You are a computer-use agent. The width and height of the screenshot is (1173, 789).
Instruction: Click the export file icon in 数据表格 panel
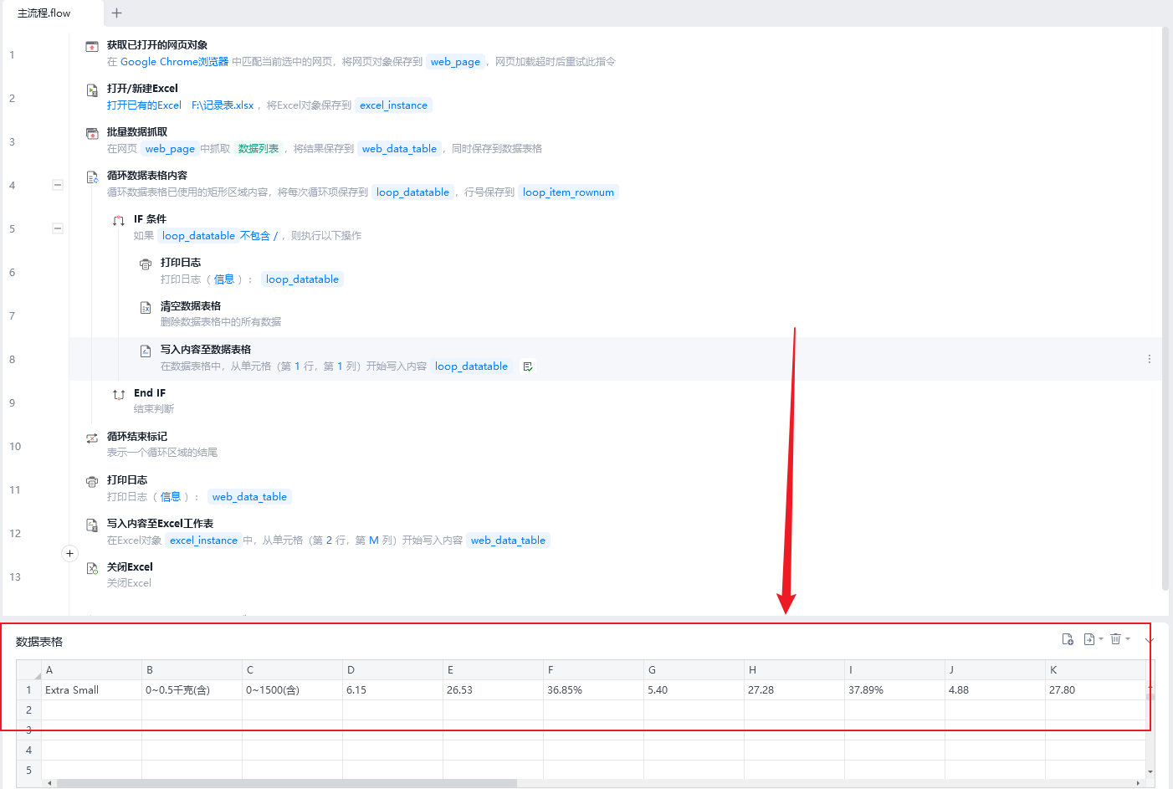coord(1089,639)
